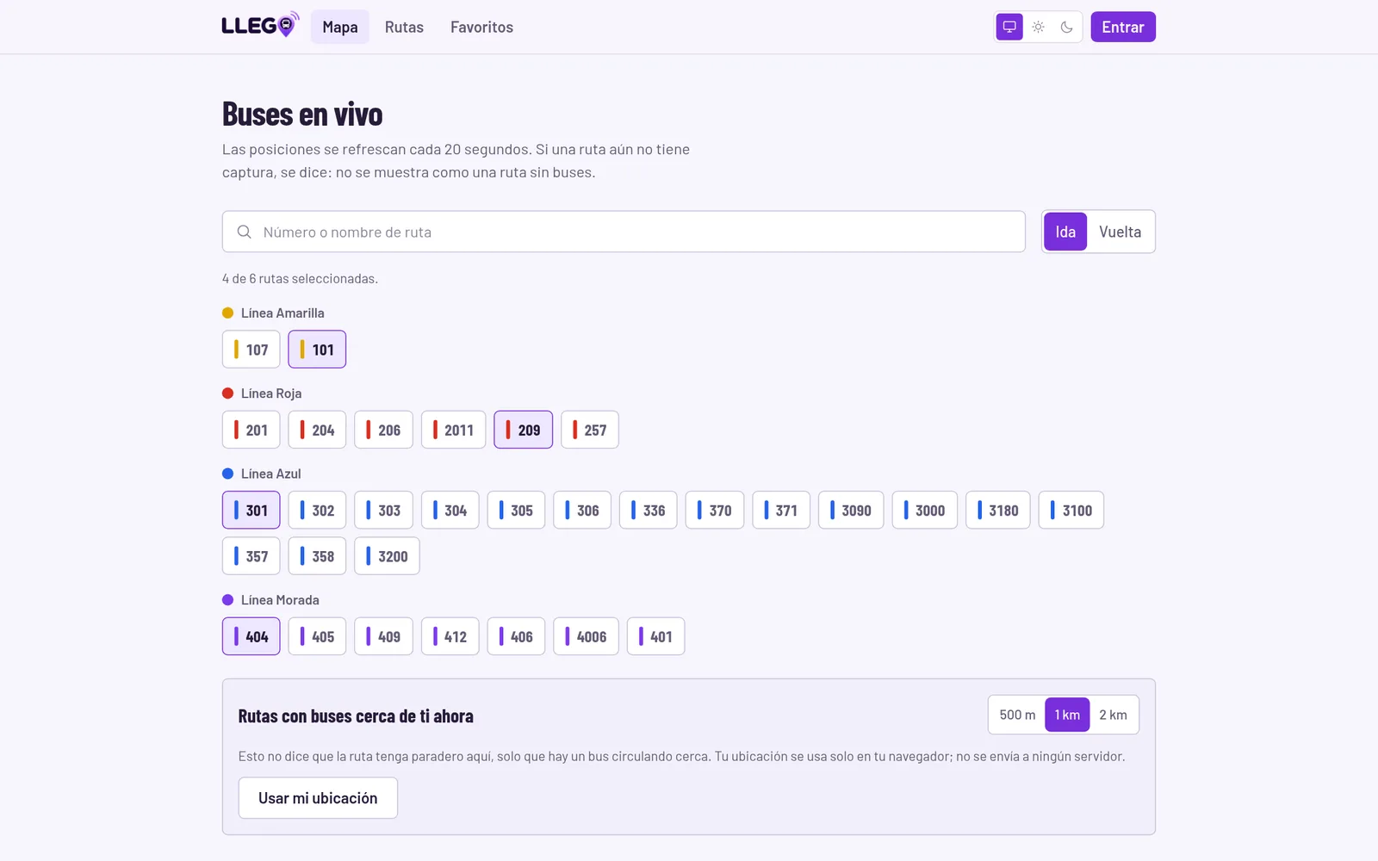
Task: Open the Rutas tab
Action: point(404,27)
